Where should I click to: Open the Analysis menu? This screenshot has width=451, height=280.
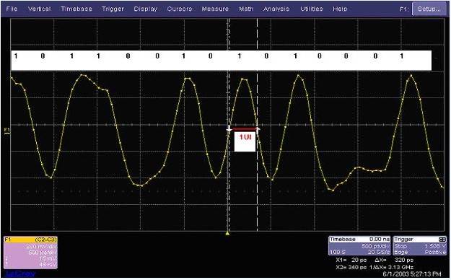(x=276, y=9)
